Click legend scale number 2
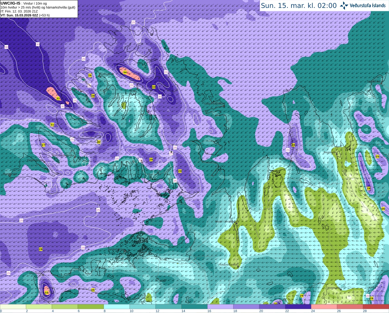The width and height of the screenshot is (389, 313). pyautogui.click(x=27, y=311)
